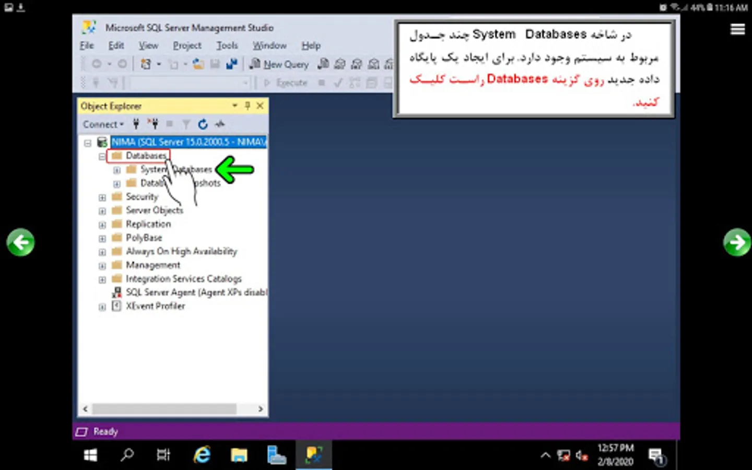
Task: Expand the Replication folder
Action: 102,225
